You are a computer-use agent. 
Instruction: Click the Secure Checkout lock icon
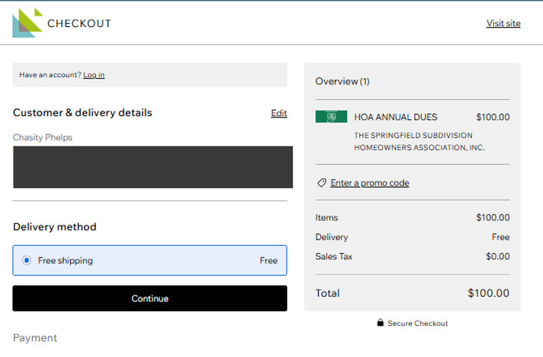pyautogui.click(x=380, y=323)
